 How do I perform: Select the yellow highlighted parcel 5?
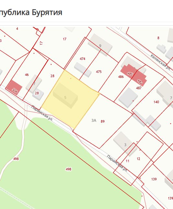pyautogui.click(x=71, y=99)
